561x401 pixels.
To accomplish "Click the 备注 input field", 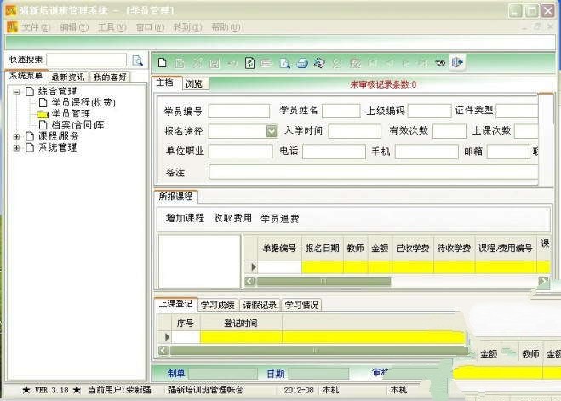I will (x=373, y=172).
